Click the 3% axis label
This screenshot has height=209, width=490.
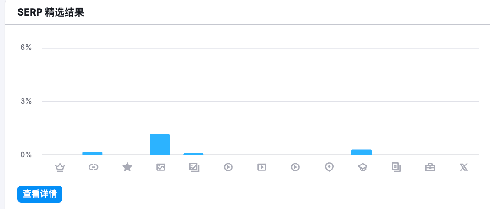(x=26, y=101)
